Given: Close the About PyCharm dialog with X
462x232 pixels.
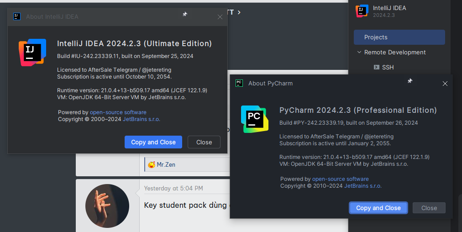Looking at the screenshot, I should [x=445, y=84].
